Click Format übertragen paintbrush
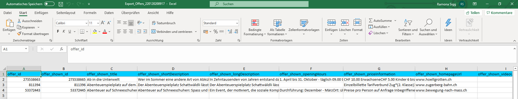518x99 pixels. point(33,34)
